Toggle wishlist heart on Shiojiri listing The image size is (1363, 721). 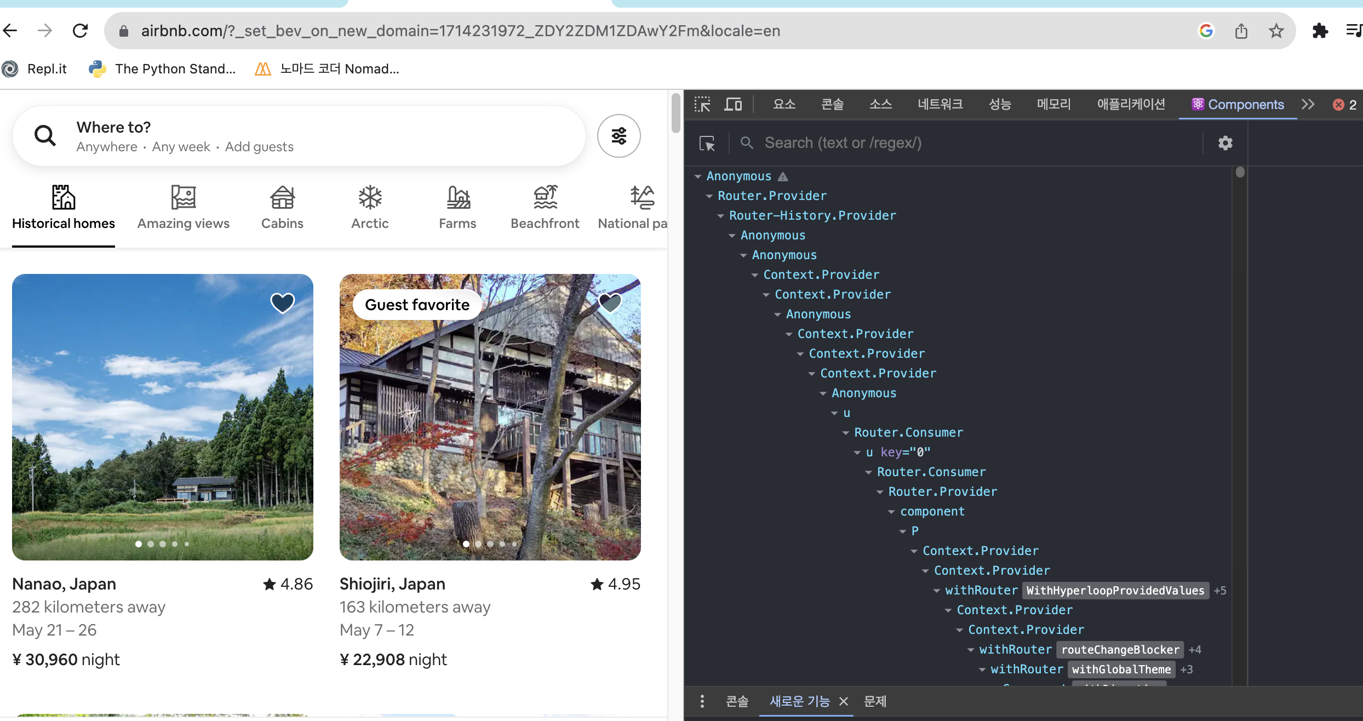point(610,302)
